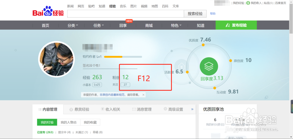Close the 非原创内容 notice with X
Viewport: 293px width, 139px height.
click(143, 95)
